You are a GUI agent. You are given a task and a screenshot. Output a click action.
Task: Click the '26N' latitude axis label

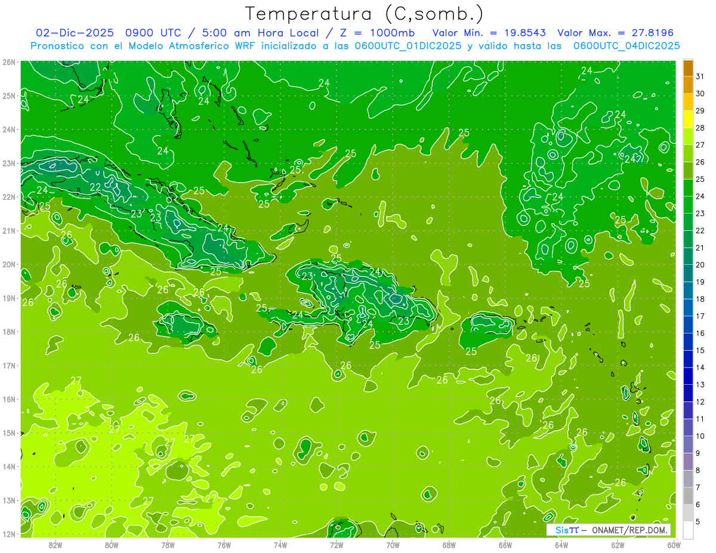click(x=8, y=62)
